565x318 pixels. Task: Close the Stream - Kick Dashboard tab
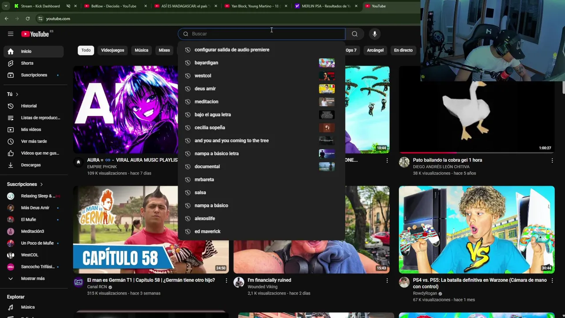point(75,6)
